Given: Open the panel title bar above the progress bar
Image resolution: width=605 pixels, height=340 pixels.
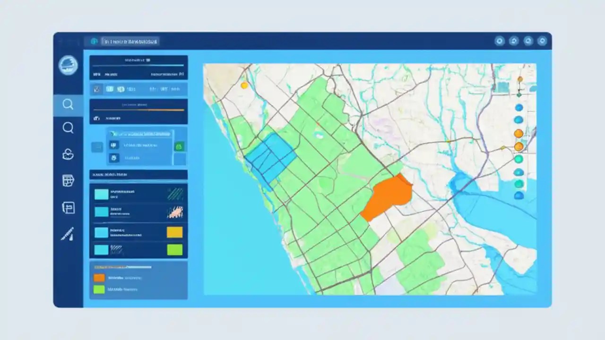Looking at the screenshot, I should [138, 60].
